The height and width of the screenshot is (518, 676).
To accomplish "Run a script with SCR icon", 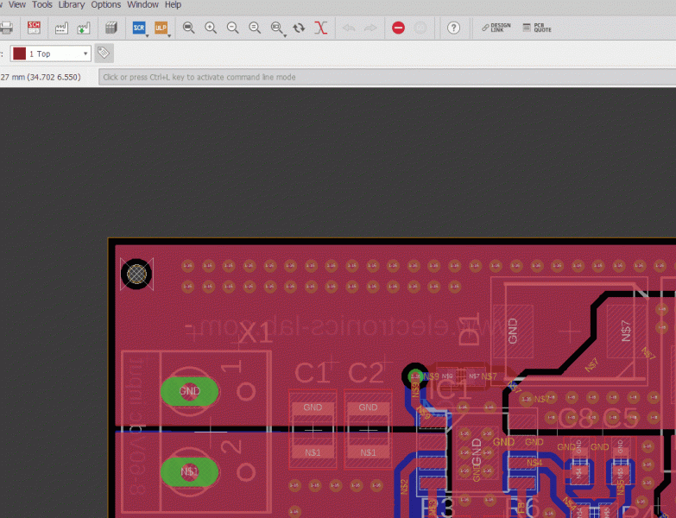I will tap(139, 28).
